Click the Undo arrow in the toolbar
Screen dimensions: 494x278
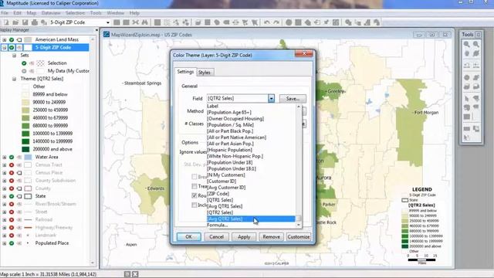[x=267, y=22]
